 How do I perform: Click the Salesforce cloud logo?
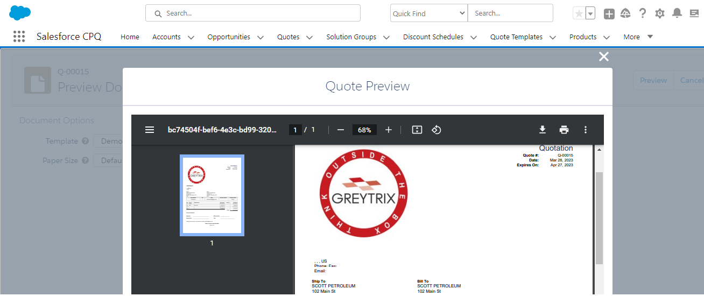click(x=20, y=12)
